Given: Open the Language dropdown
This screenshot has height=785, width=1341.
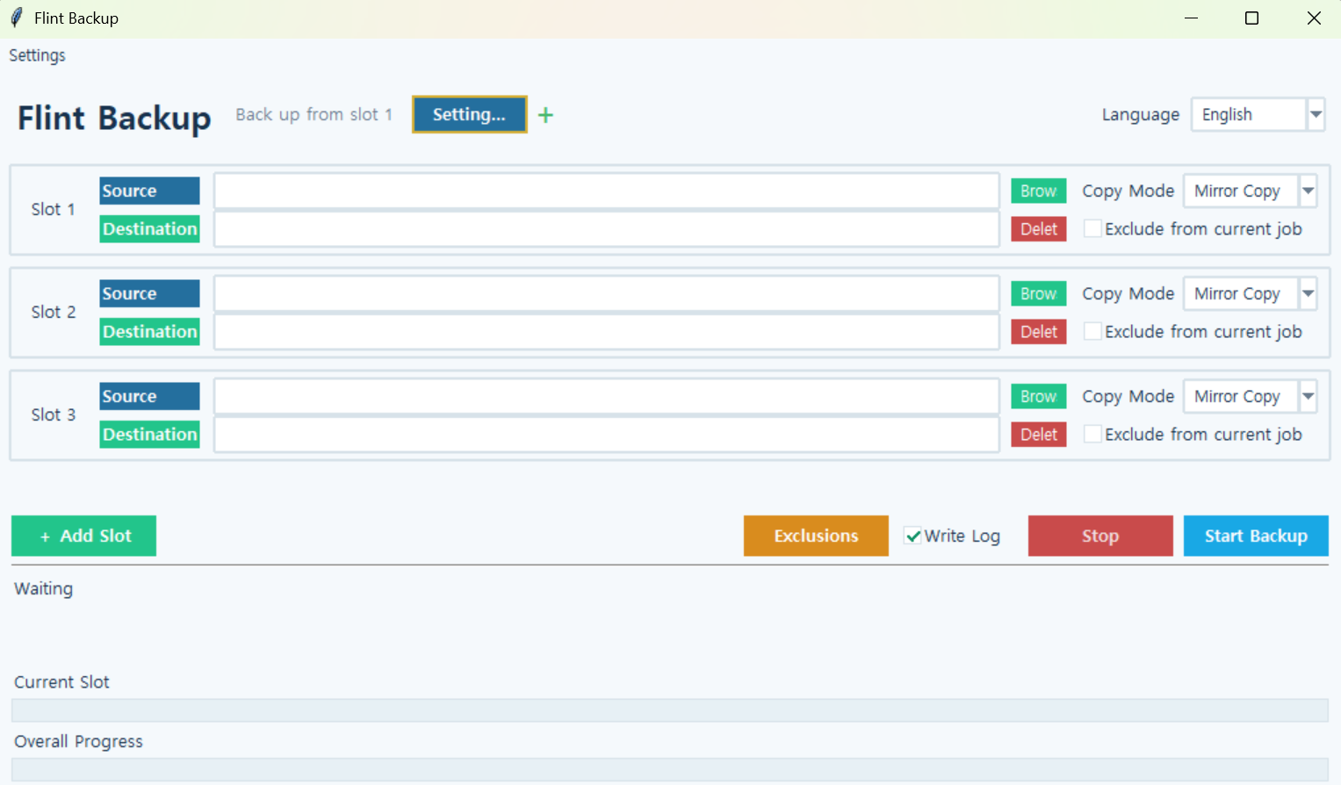Looking at the screenshot, I should pyautogui.click(x=1316, y=114).
